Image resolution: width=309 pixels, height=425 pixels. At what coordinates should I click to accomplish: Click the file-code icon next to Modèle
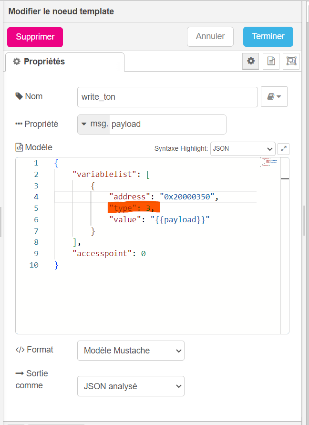point(19,147)
